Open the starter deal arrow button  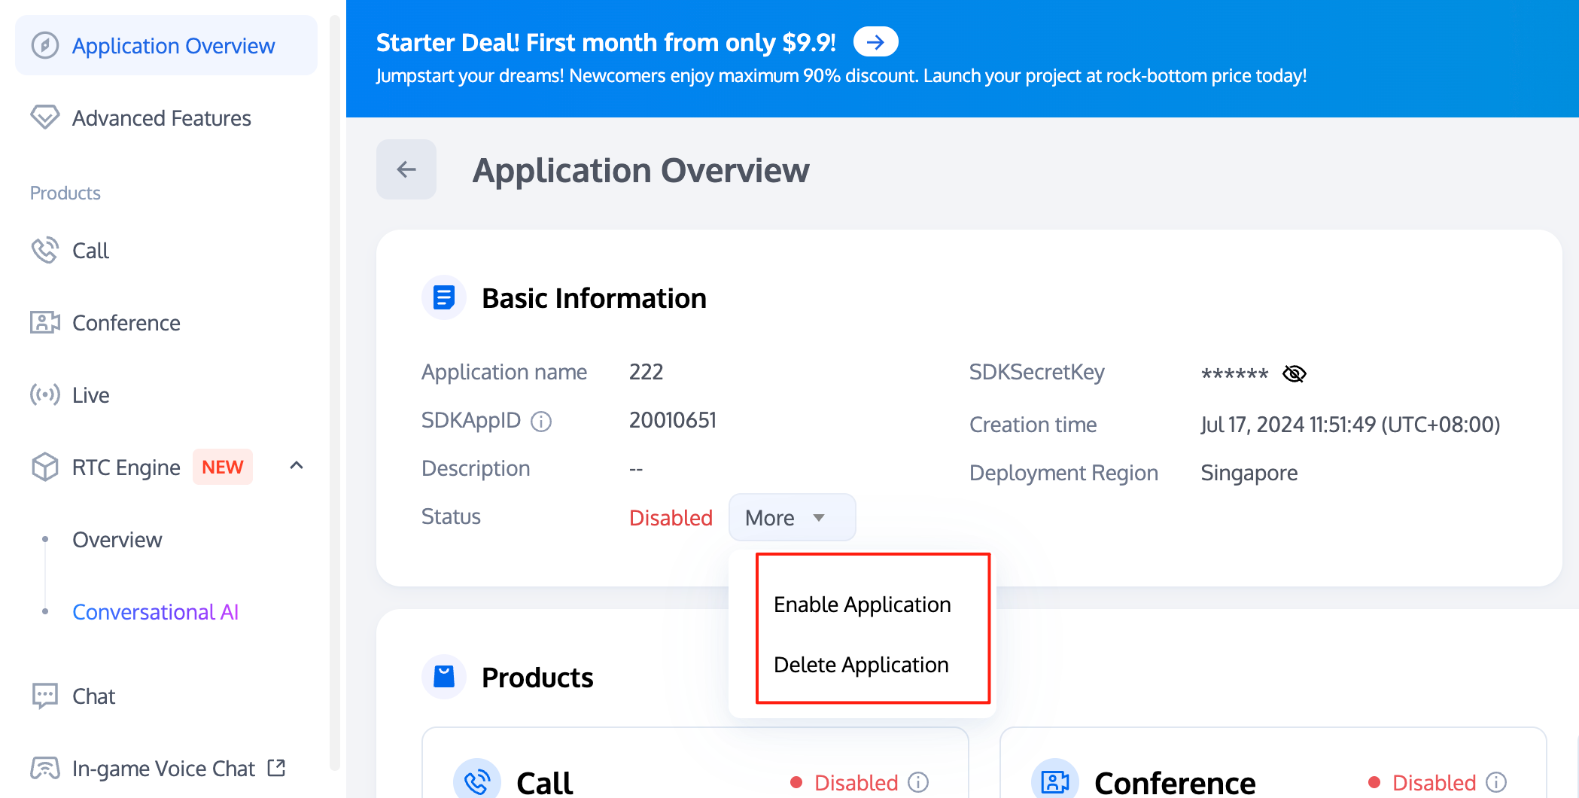(x=875, y=42)
